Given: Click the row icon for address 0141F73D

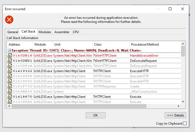Looking at the screenshot, I should (10, 86).
